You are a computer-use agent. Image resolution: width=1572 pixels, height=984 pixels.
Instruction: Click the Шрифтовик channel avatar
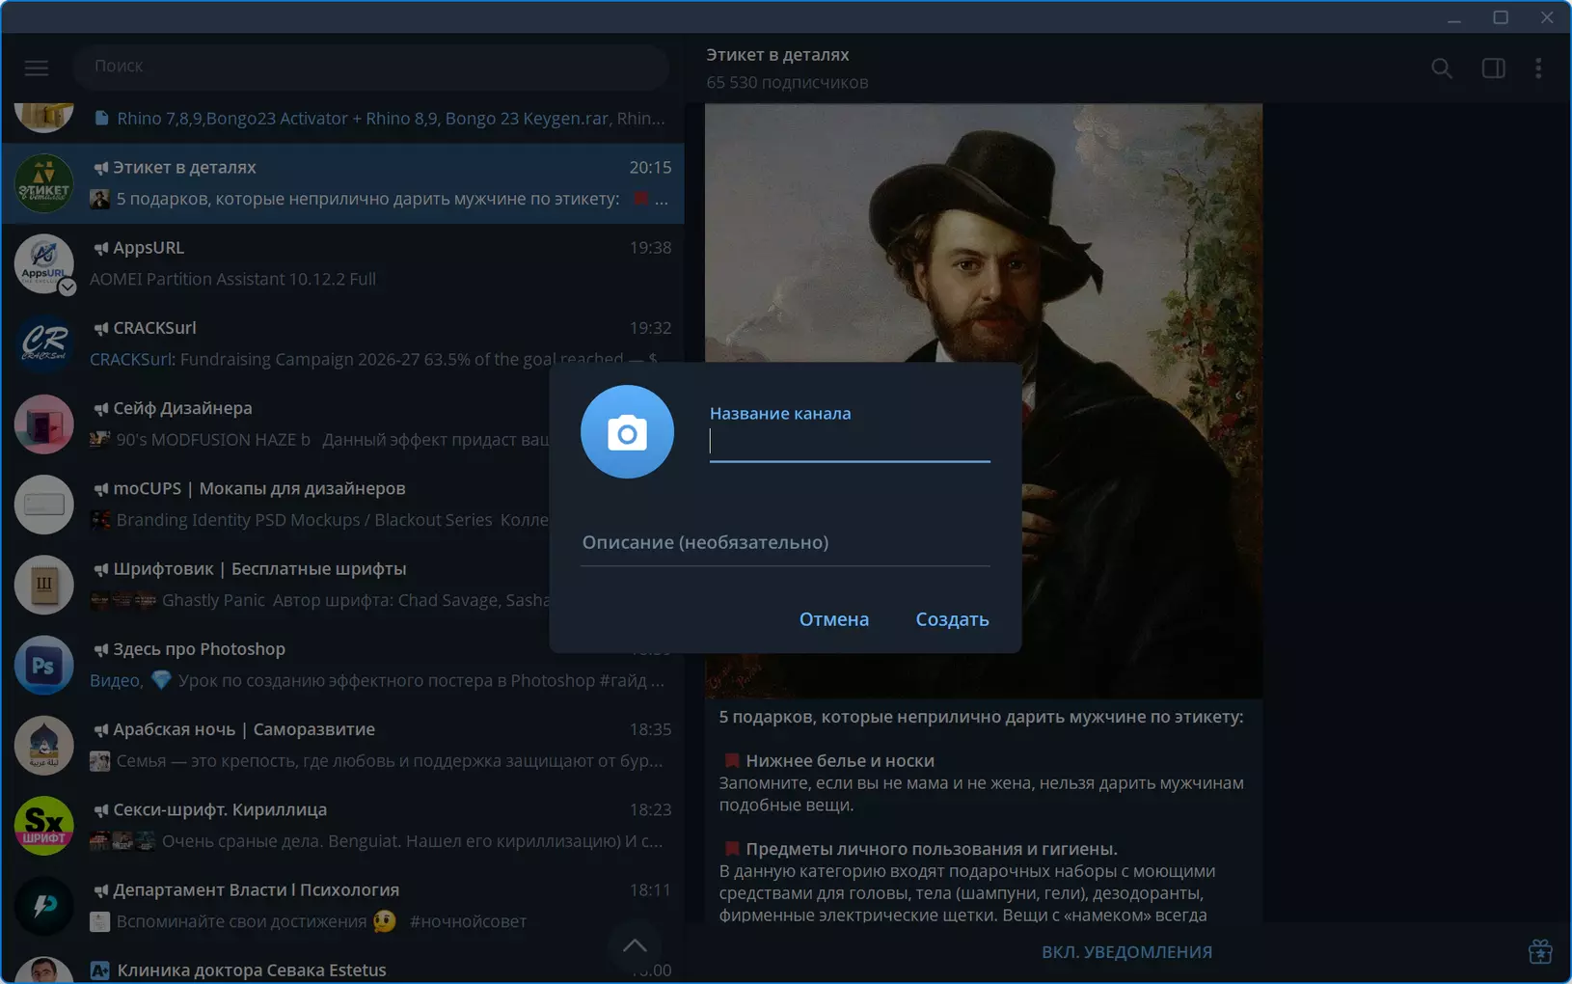pos(43,585)
